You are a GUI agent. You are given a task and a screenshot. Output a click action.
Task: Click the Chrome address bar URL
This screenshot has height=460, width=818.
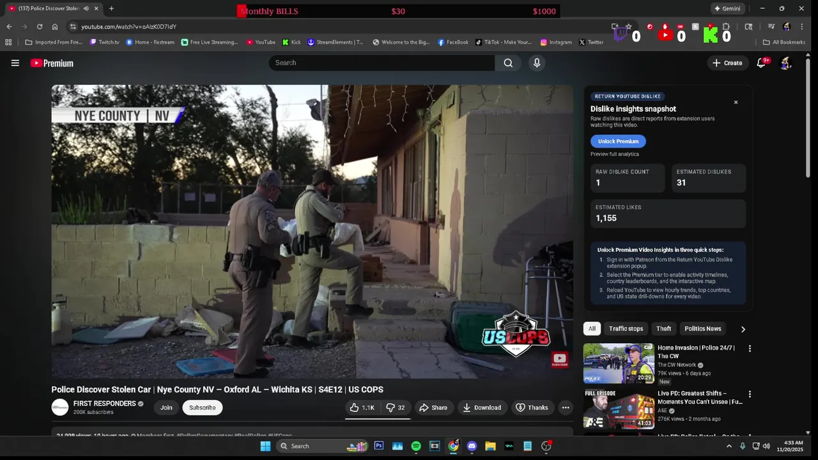click(x=128, y=27)
